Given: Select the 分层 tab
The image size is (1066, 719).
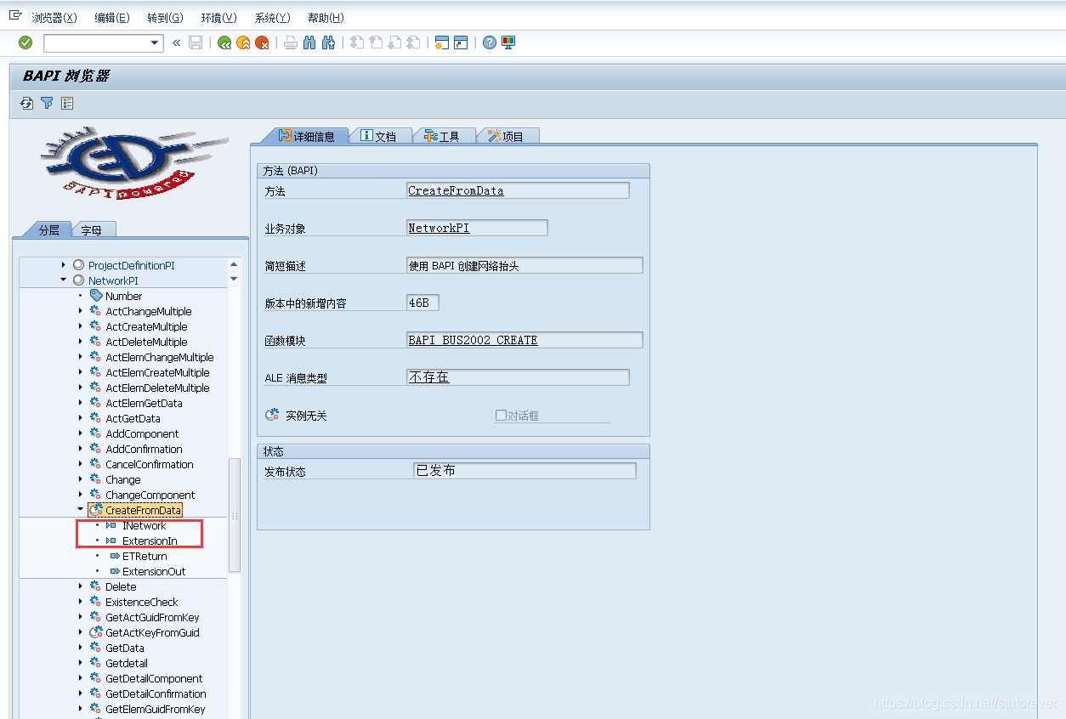Looking at the screenshot, I should pyautogui.click(x=48, y=229).
